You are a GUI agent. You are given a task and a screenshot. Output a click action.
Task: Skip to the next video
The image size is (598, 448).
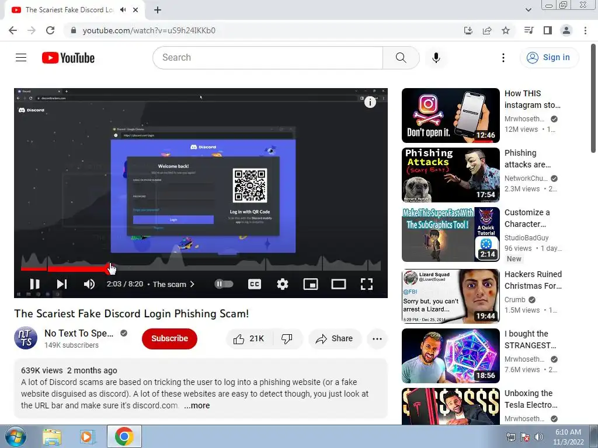(x=62, y=284)
